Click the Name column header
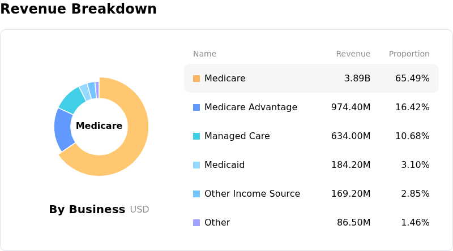This screenshot has height=251, width=453. 204,54
